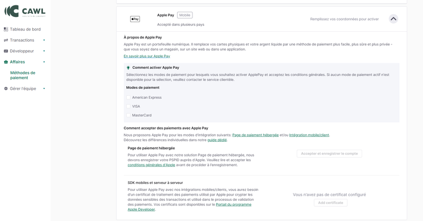Screen dimensions: 423x221
Task: Click the lightbulb icon beside Comment activer
Action: click(x=128, y=68)
